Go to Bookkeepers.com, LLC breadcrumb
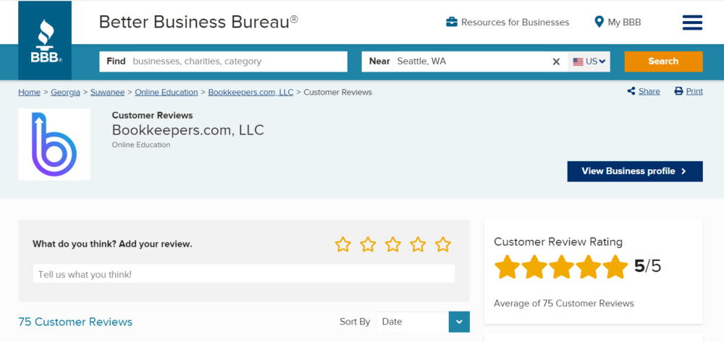This screenshot has width=724, height=342. (251, 92)
